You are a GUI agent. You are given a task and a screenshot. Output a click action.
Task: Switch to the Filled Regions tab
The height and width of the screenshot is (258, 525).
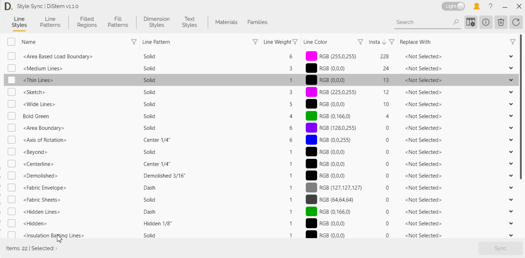coord(87,22)
